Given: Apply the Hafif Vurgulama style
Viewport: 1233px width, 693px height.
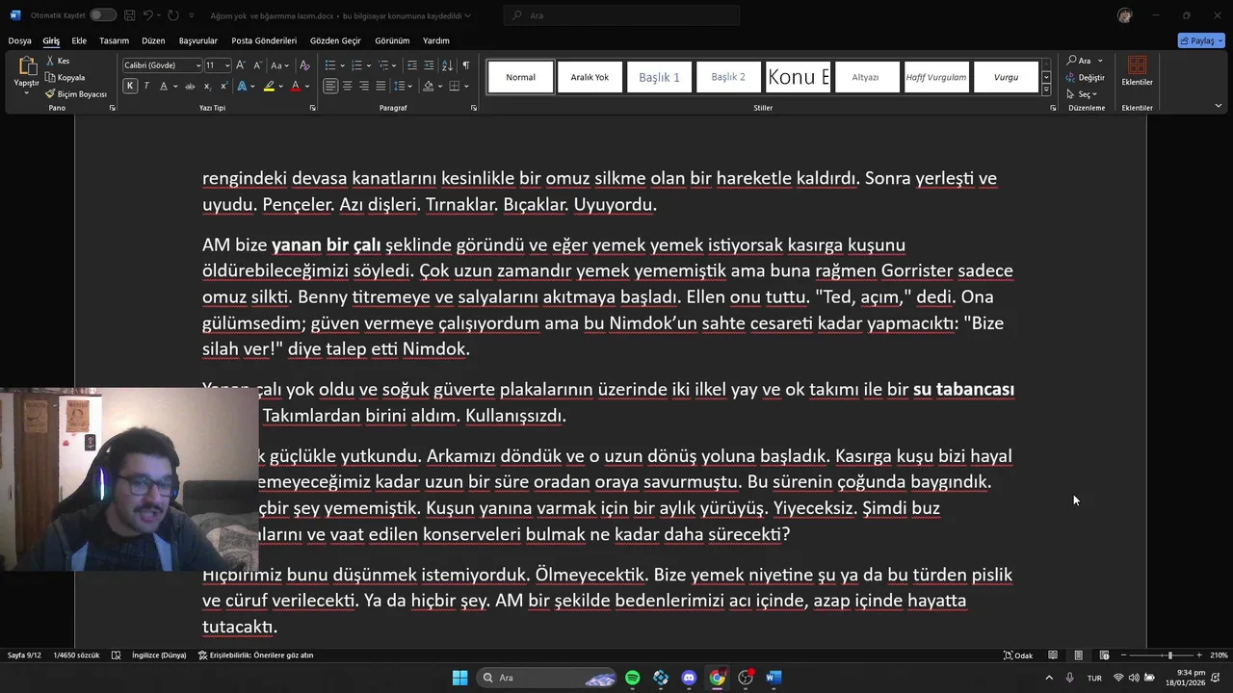Looking at the screenshot, I should [x=936, y=77].
